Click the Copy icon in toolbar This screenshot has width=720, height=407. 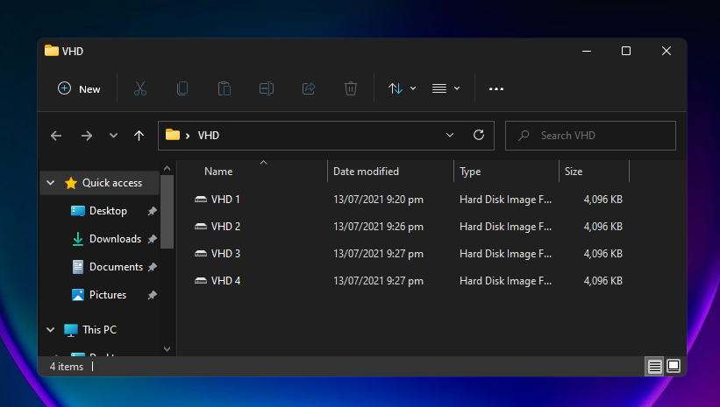(x=182, y=88)
